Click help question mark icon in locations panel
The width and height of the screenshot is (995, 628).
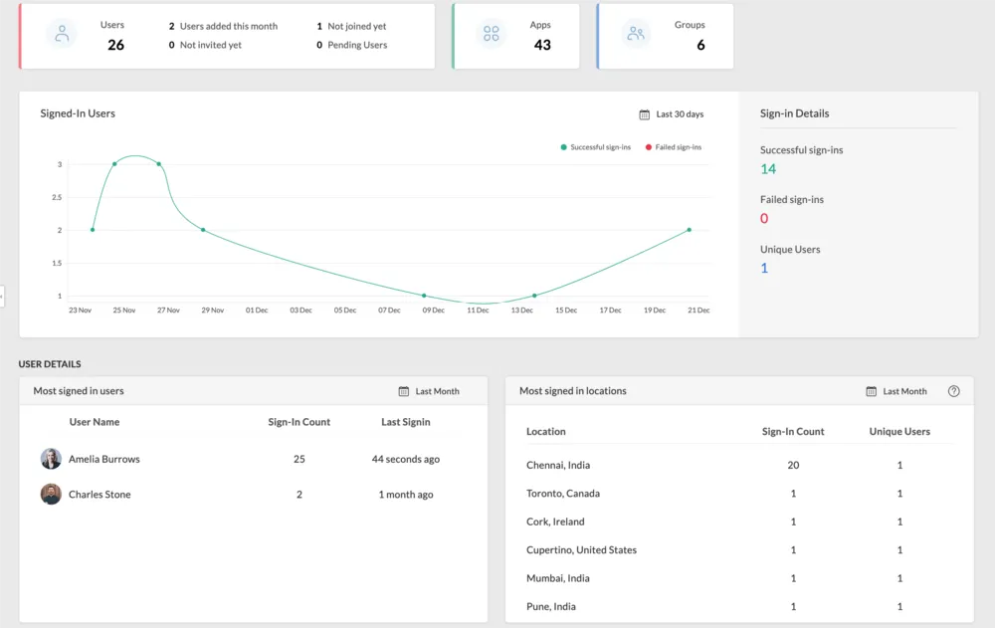click(x=953, y=391)
